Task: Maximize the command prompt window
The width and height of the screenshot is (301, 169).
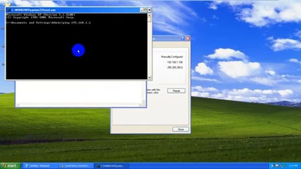Action: coord(145,10)
